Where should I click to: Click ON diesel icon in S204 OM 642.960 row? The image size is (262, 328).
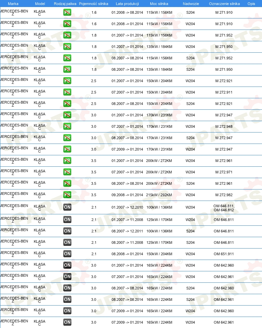(x=67, y=288)
